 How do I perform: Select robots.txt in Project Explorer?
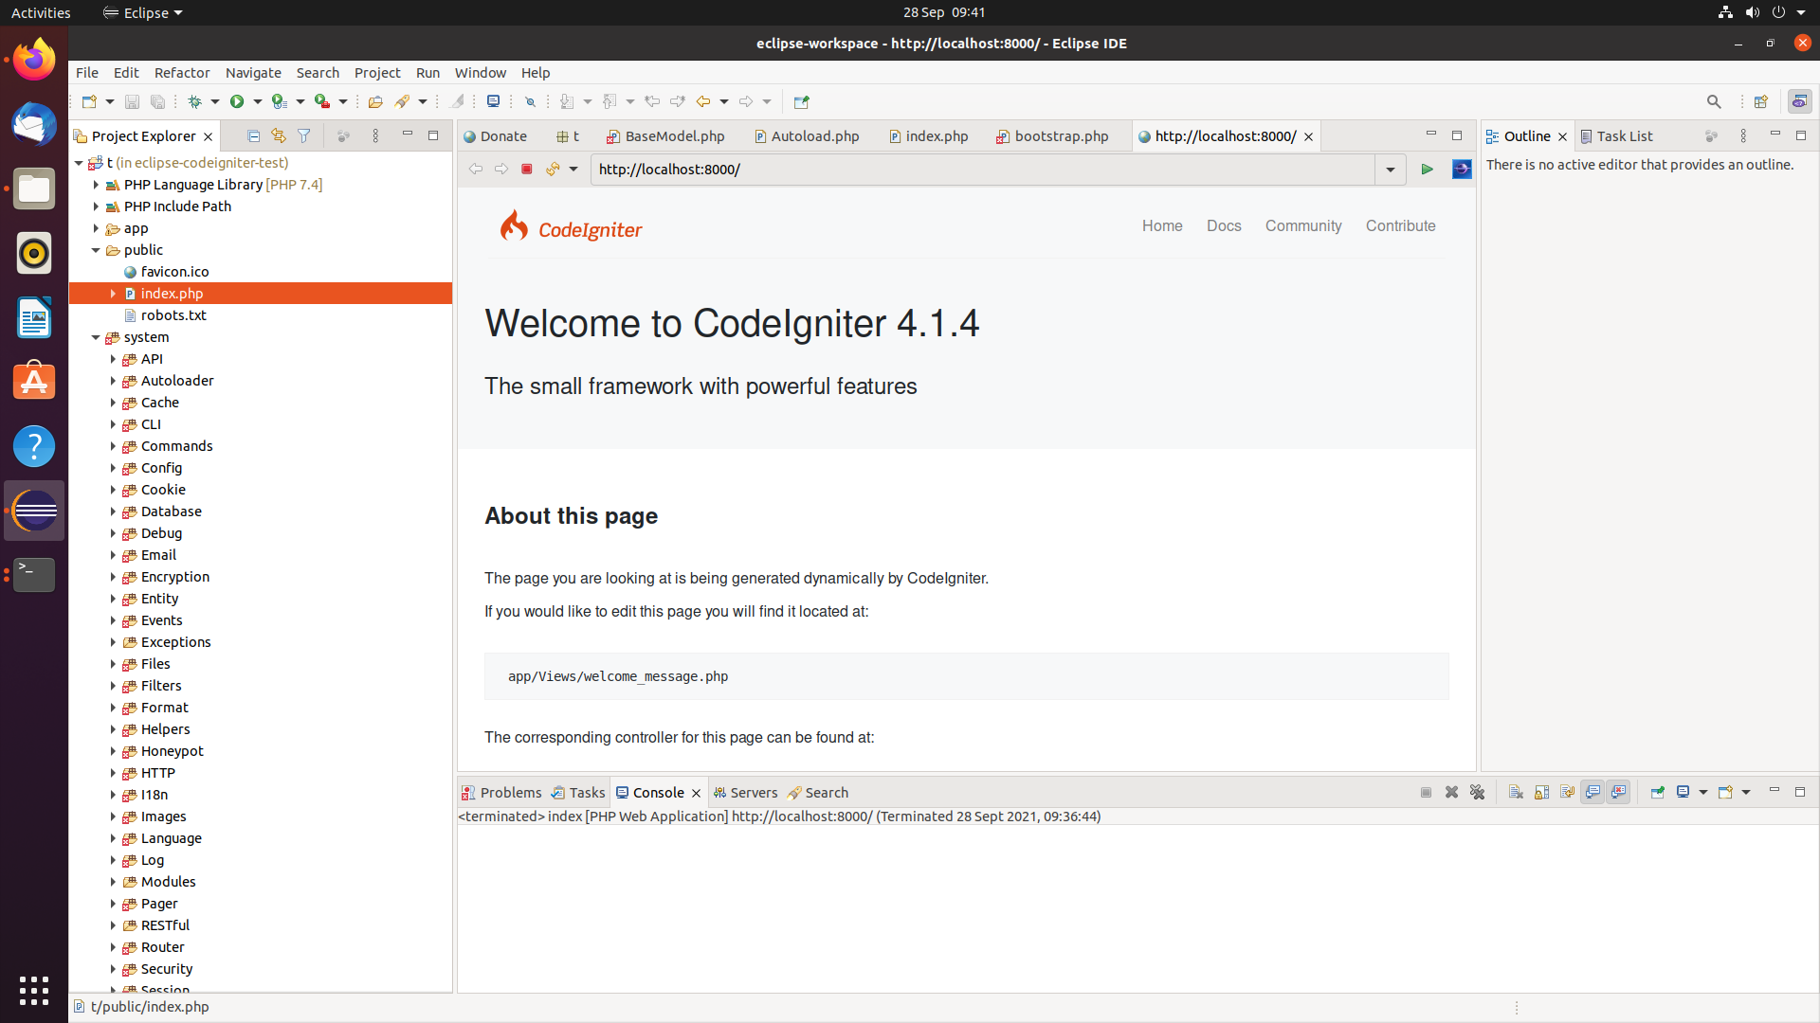click(173, 315)
